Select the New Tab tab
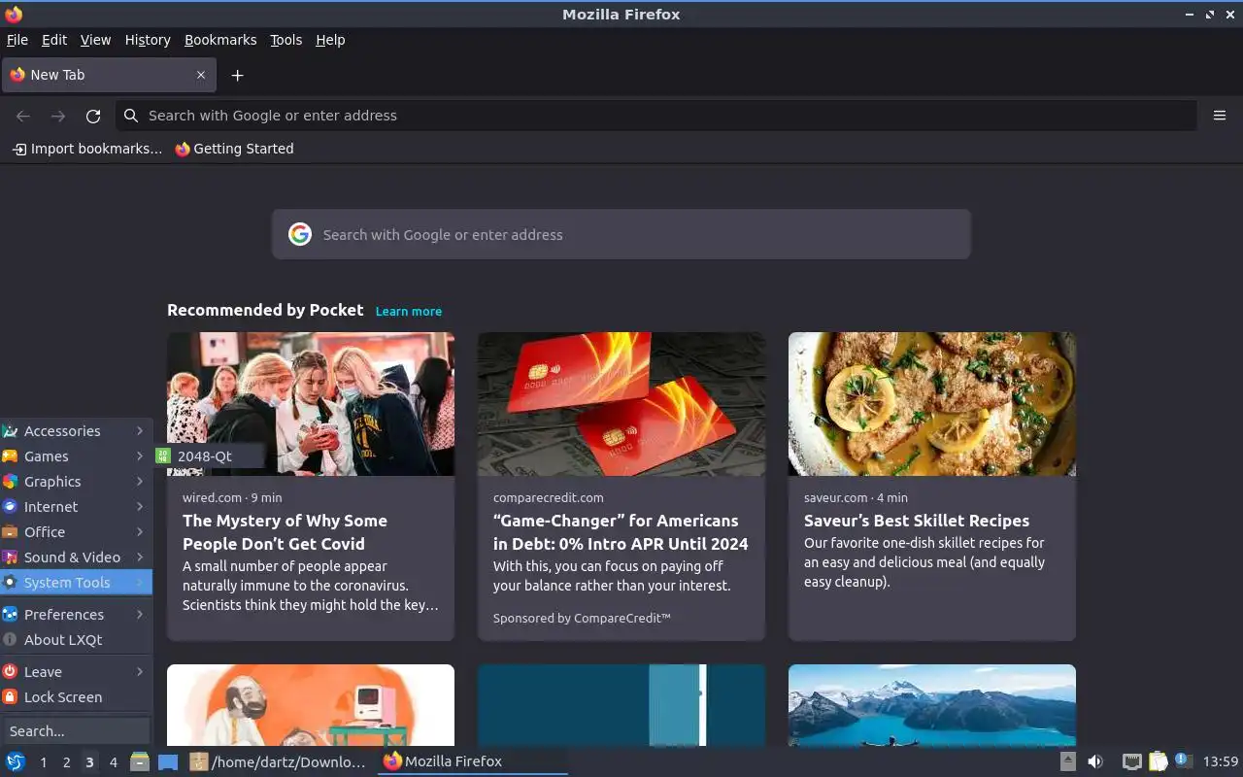Viewport: 1243px width, 777px height. 109,75
